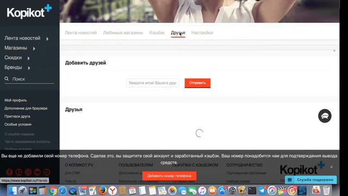Select the Друзья tab
348x196 pixels.
tap(178, 33)
